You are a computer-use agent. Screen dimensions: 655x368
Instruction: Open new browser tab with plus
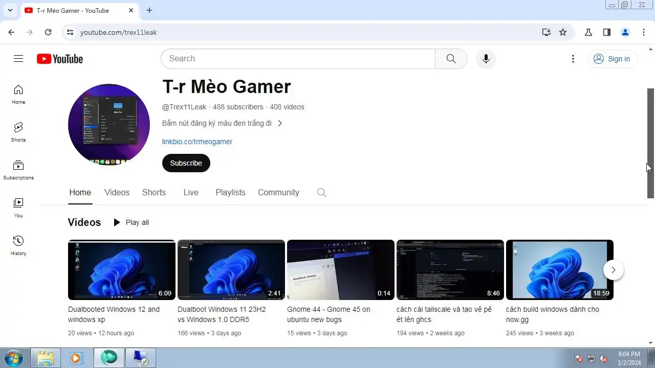[149, 10]
